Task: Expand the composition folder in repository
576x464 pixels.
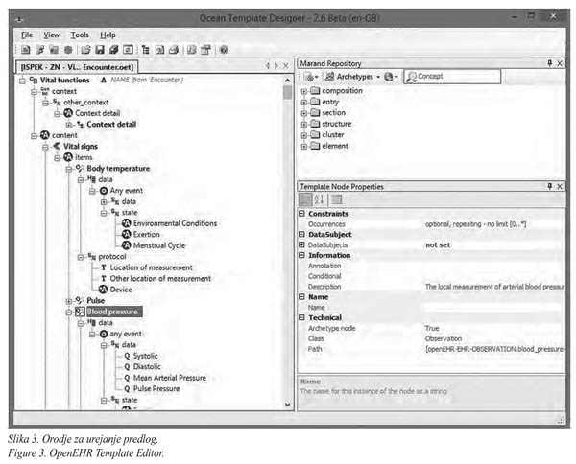Action: (303, 91)
